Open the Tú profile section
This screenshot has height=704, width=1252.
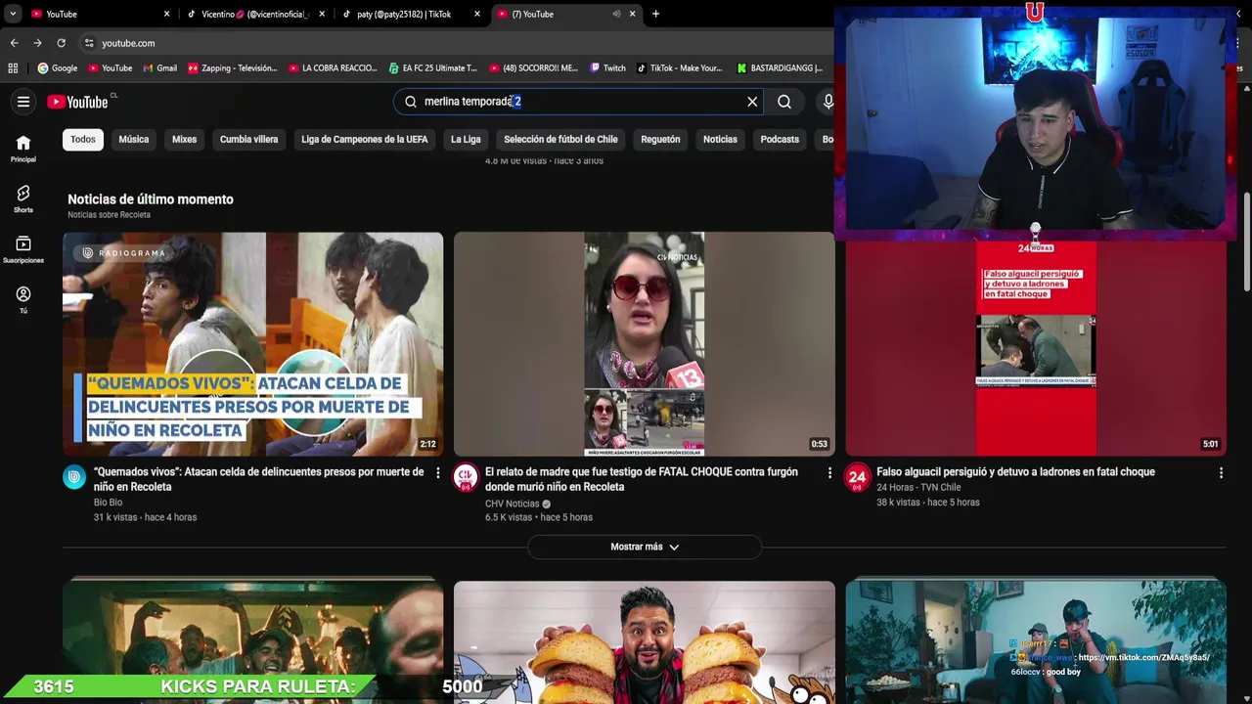(x=23, y=300)
